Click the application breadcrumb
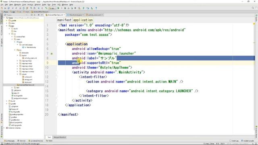This screenshot has height=145, width=258. tap(83, 20)
